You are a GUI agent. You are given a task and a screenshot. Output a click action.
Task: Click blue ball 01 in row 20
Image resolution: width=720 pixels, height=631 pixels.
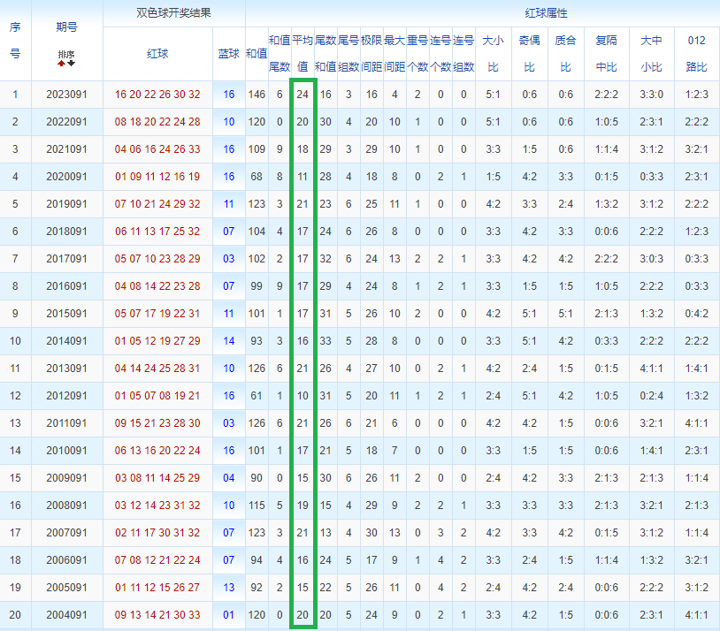point(229,614)
